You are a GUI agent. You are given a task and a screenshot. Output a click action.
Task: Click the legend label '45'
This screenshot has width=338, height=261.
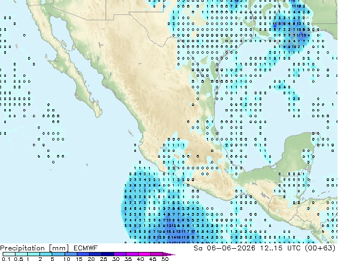click(152, 259)
